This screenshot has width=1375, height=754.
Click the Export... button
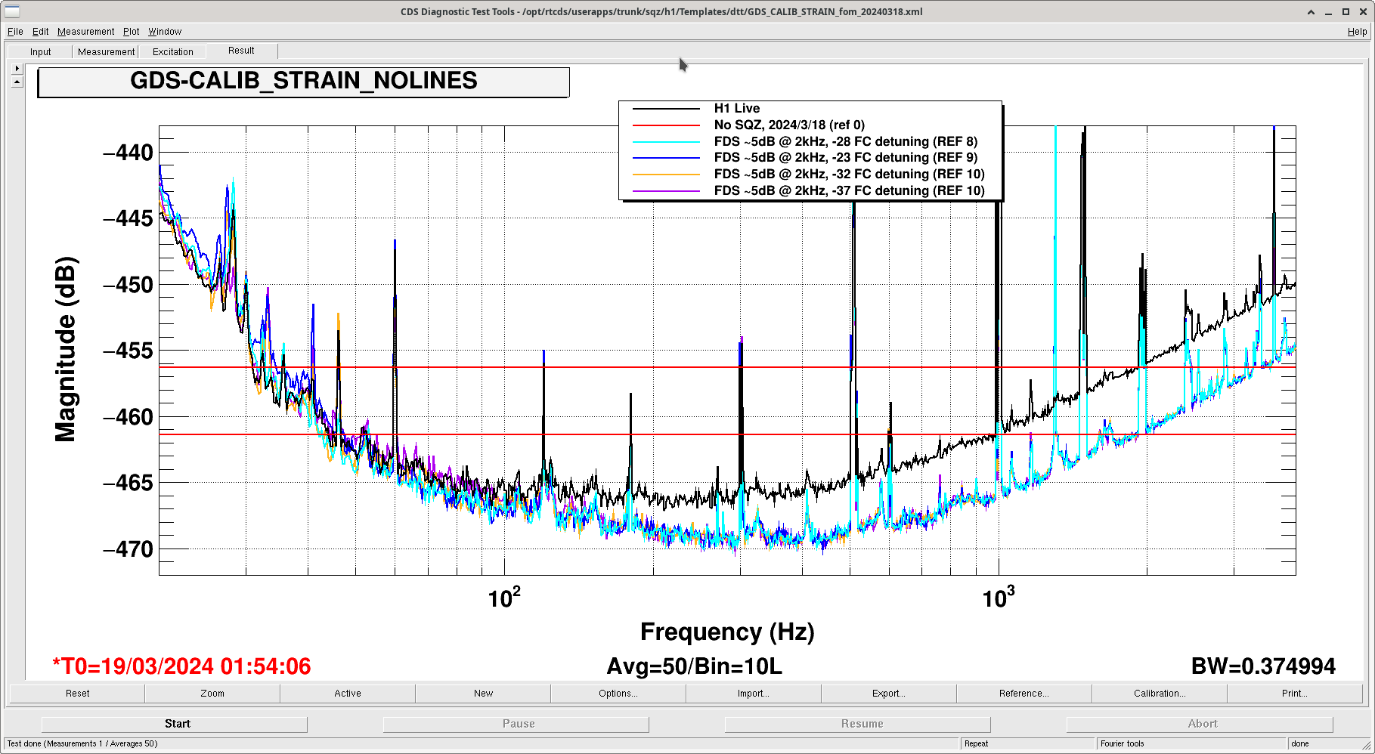(x=888, y=694)
